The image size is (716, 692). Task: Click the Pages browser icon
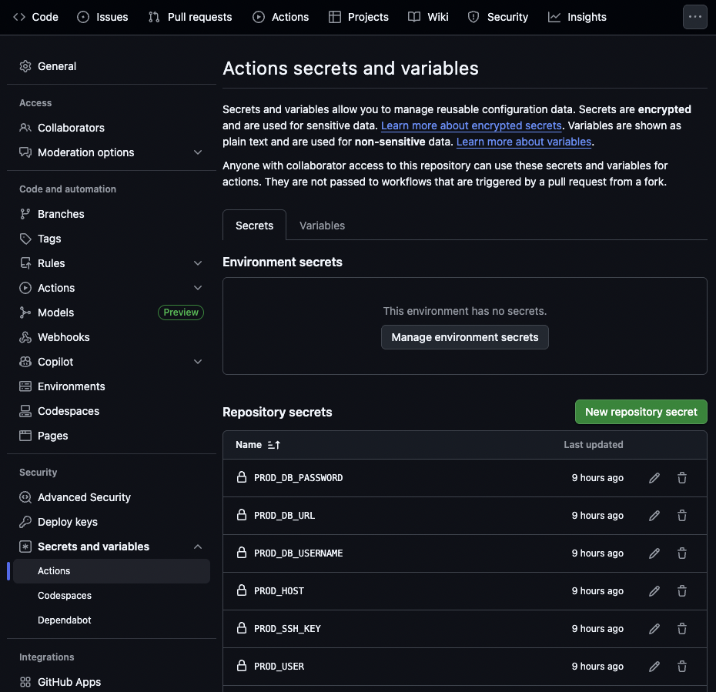pyautogui.click(x=25, y=436)
